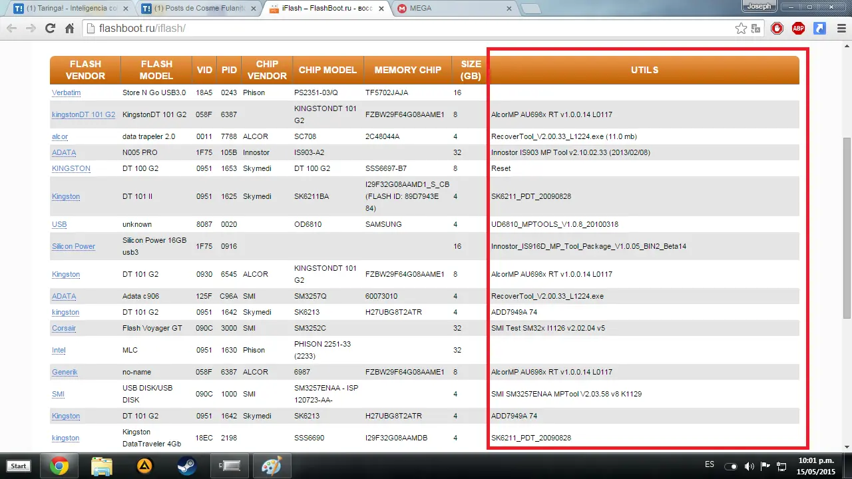Click the SMI Test SM32x I1126 utility text
Screen dimensions: 852x479
click(x=548, y=328)
